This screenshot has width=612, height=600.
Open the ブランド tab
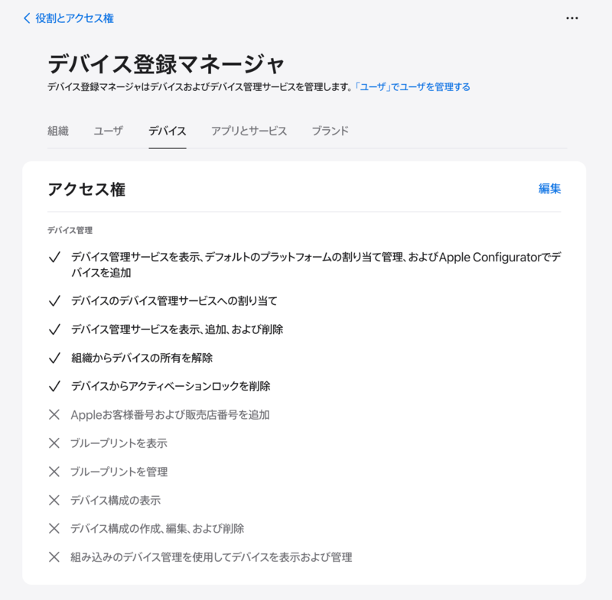coord(330,131)
